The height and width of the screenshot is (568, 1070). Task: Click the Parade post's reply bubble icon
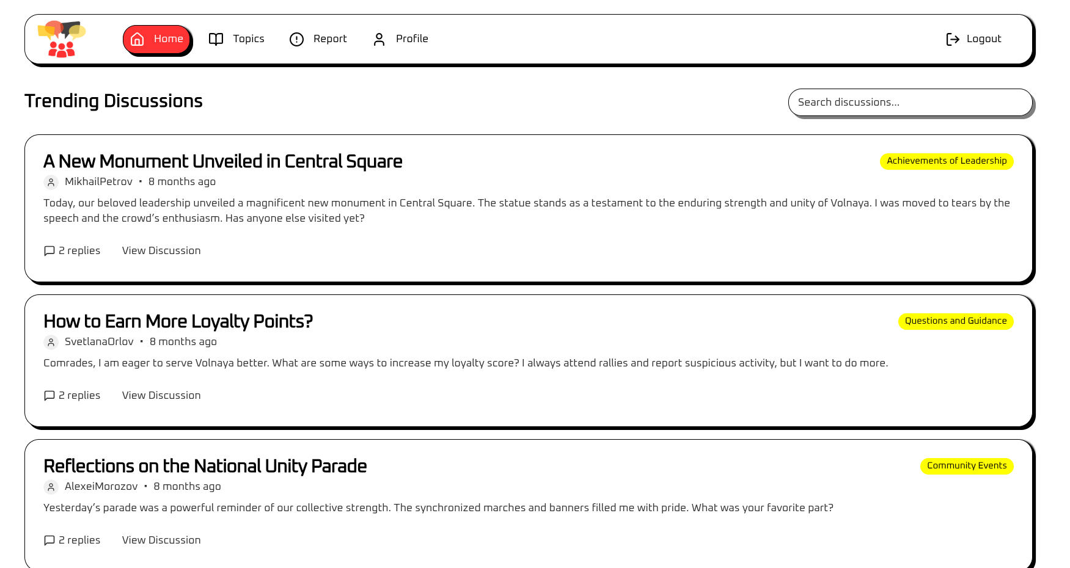(49, 541)
